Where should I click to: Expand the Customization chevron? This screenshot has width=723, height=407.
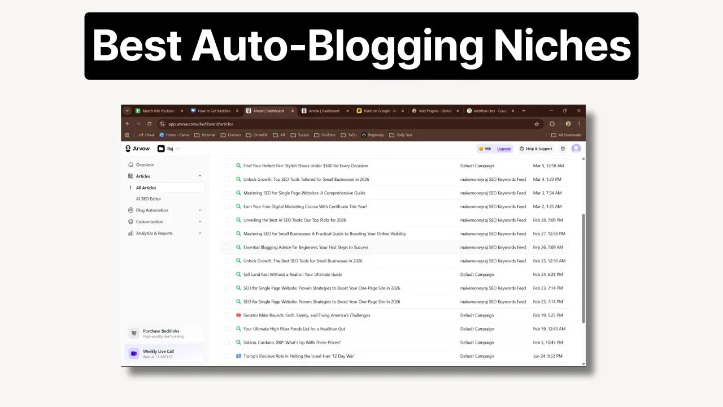[x=199, y=222]
